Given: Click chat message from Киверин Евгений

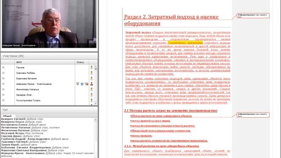Looking at the screenshot, I should tap(22, 119).
